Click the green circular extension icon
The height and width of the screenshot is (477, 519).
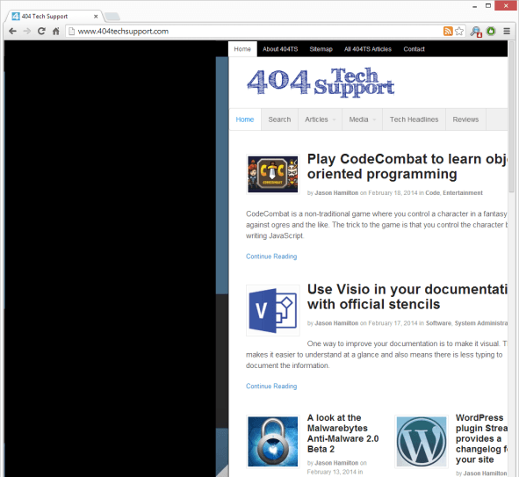point(491,31)
